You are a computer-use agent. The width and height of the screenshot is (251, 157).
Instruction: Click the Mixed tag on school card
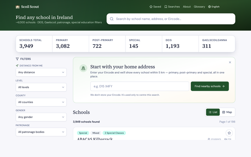point(96,133)
